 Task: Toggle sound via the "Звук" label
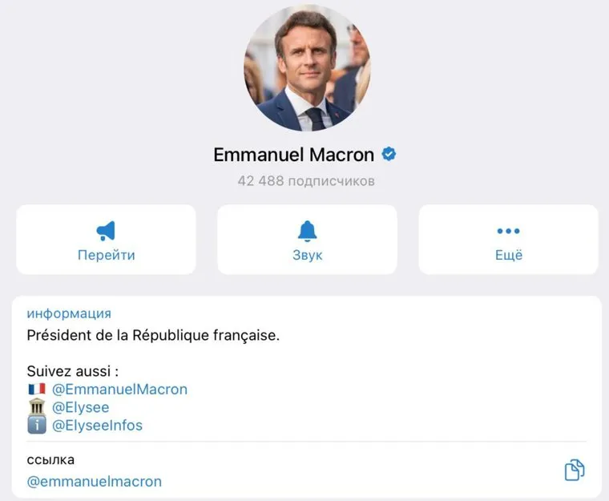tap(307, 256)
